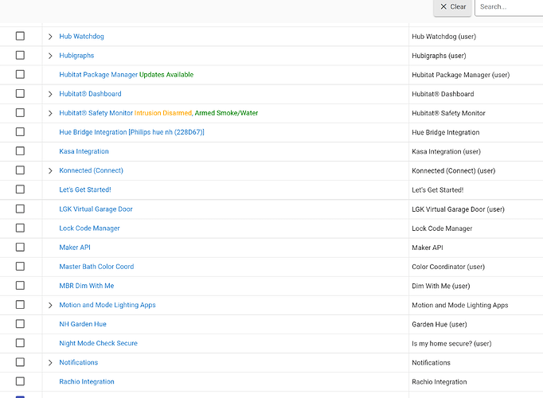Expand the Hubitat Dashboard chevron
This screenshot has height=398, width=543.
pyautogui.click(x=50, y=94)
